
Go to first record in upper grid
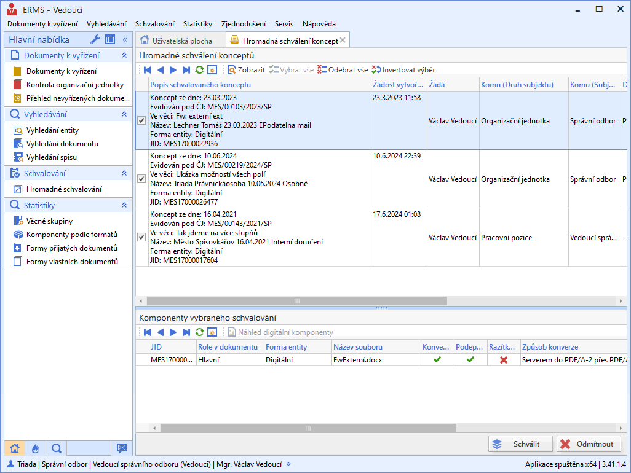[148, 70]
